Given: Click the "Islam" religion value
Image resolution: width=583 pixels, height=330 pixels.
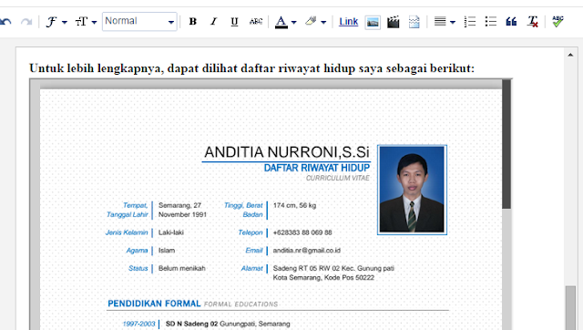Looking at the screenshot, I should (x=167, y=251).
